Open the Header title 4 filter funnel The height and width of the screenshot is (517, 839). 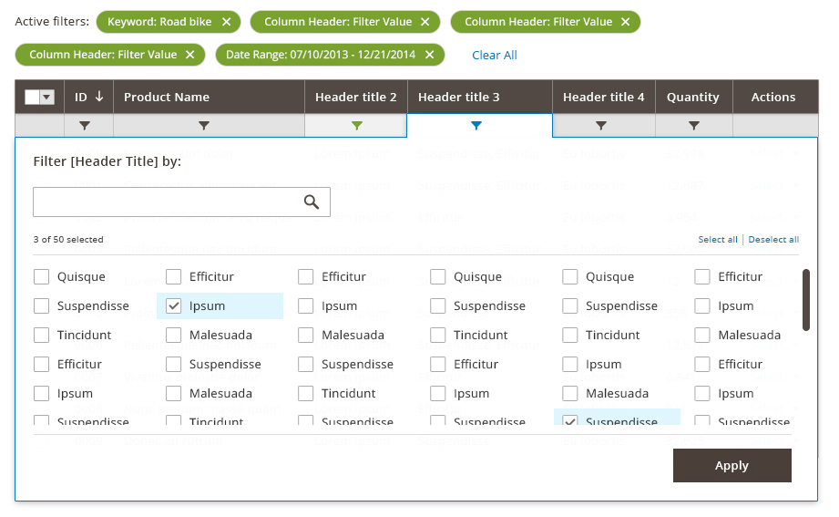coord(601,125)
